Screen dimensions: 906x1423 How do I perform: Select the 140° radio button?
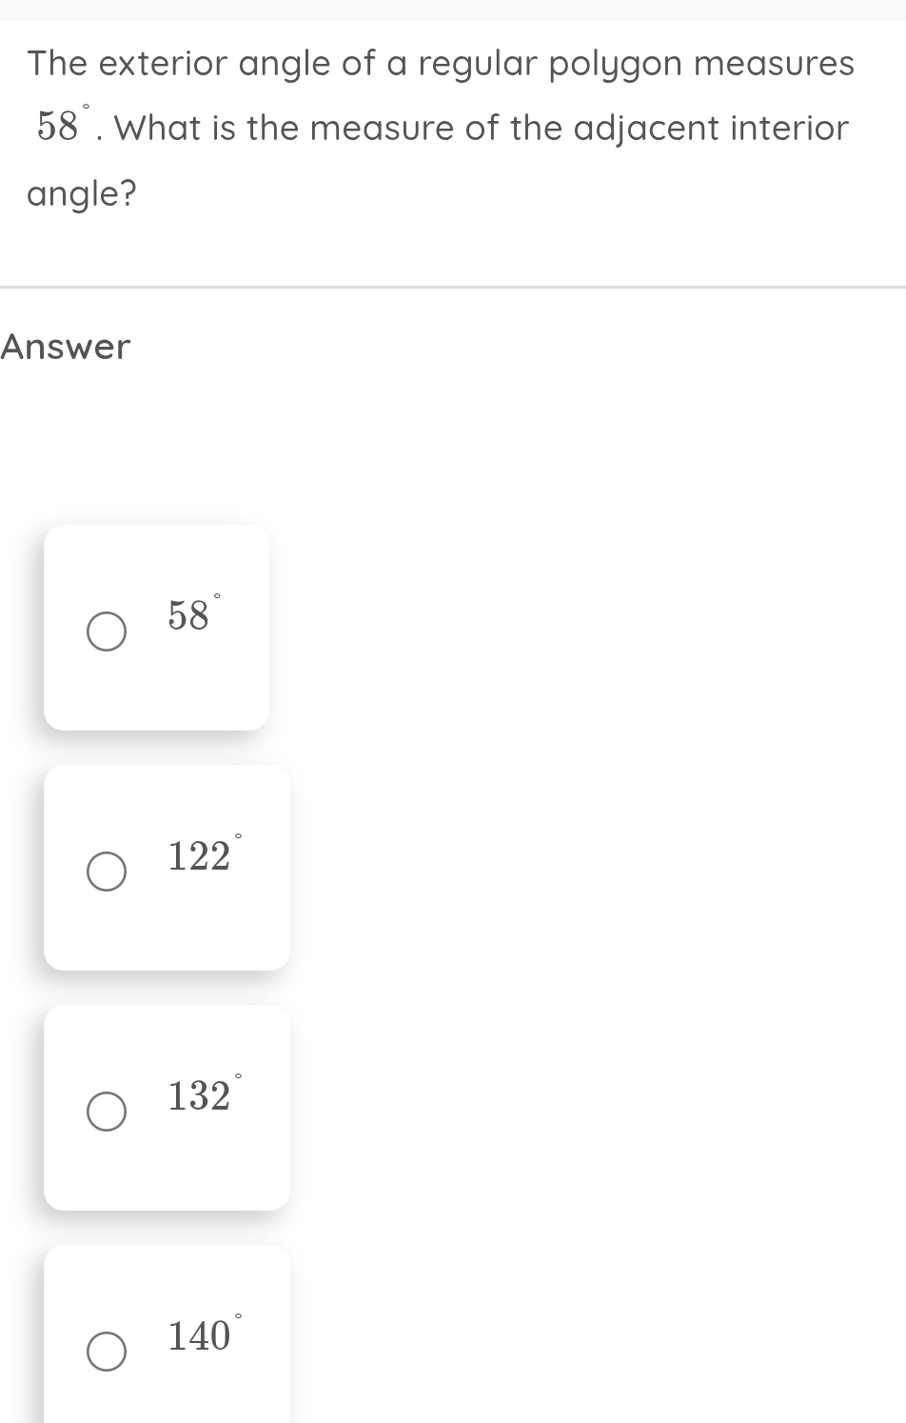pyautogui.click(x=107, y=1353)
